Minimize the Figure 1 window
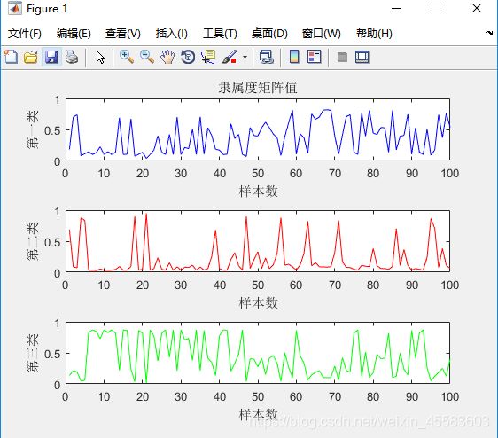Viewport: 498px width, 438px height. pos(396,8)
